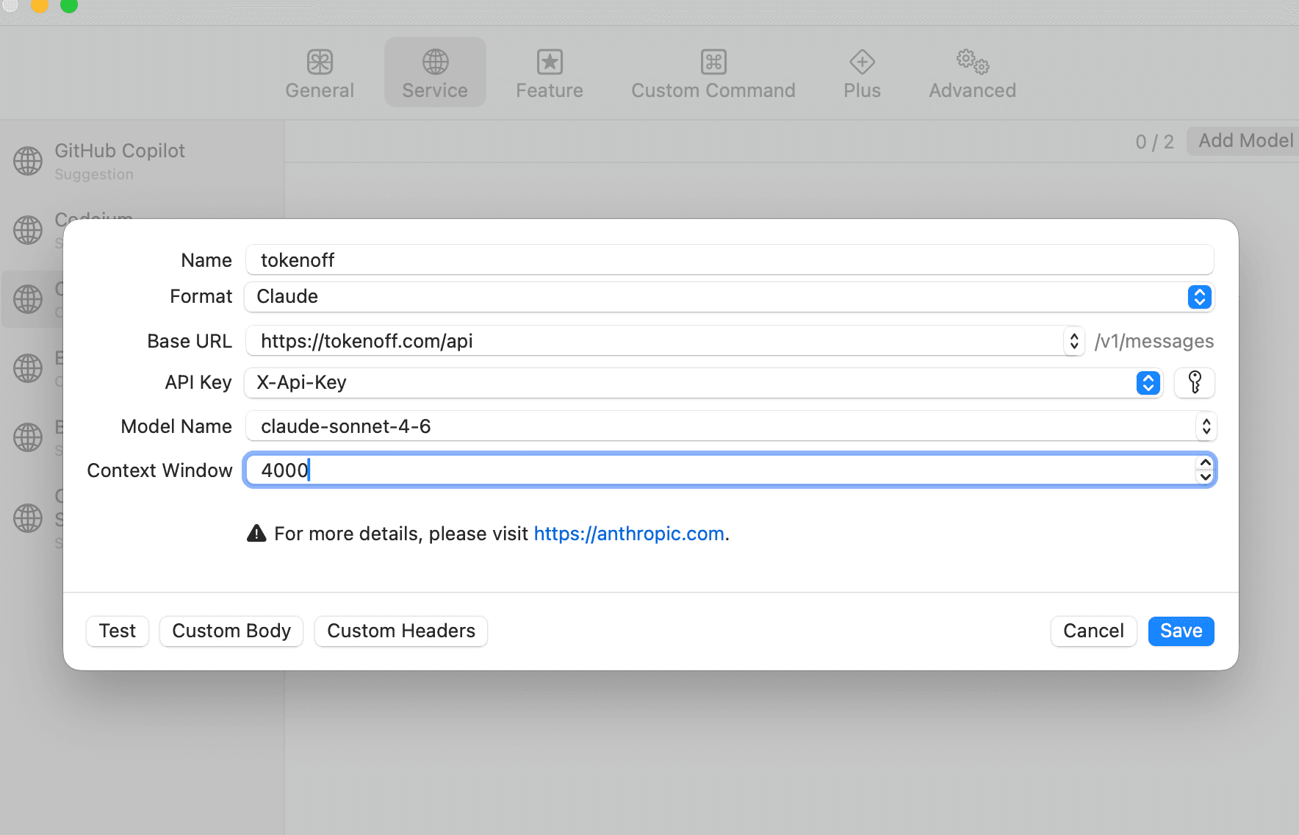Click the Service globe tab icon
This screenshot has height=835, width=1299.
(435, 62)
